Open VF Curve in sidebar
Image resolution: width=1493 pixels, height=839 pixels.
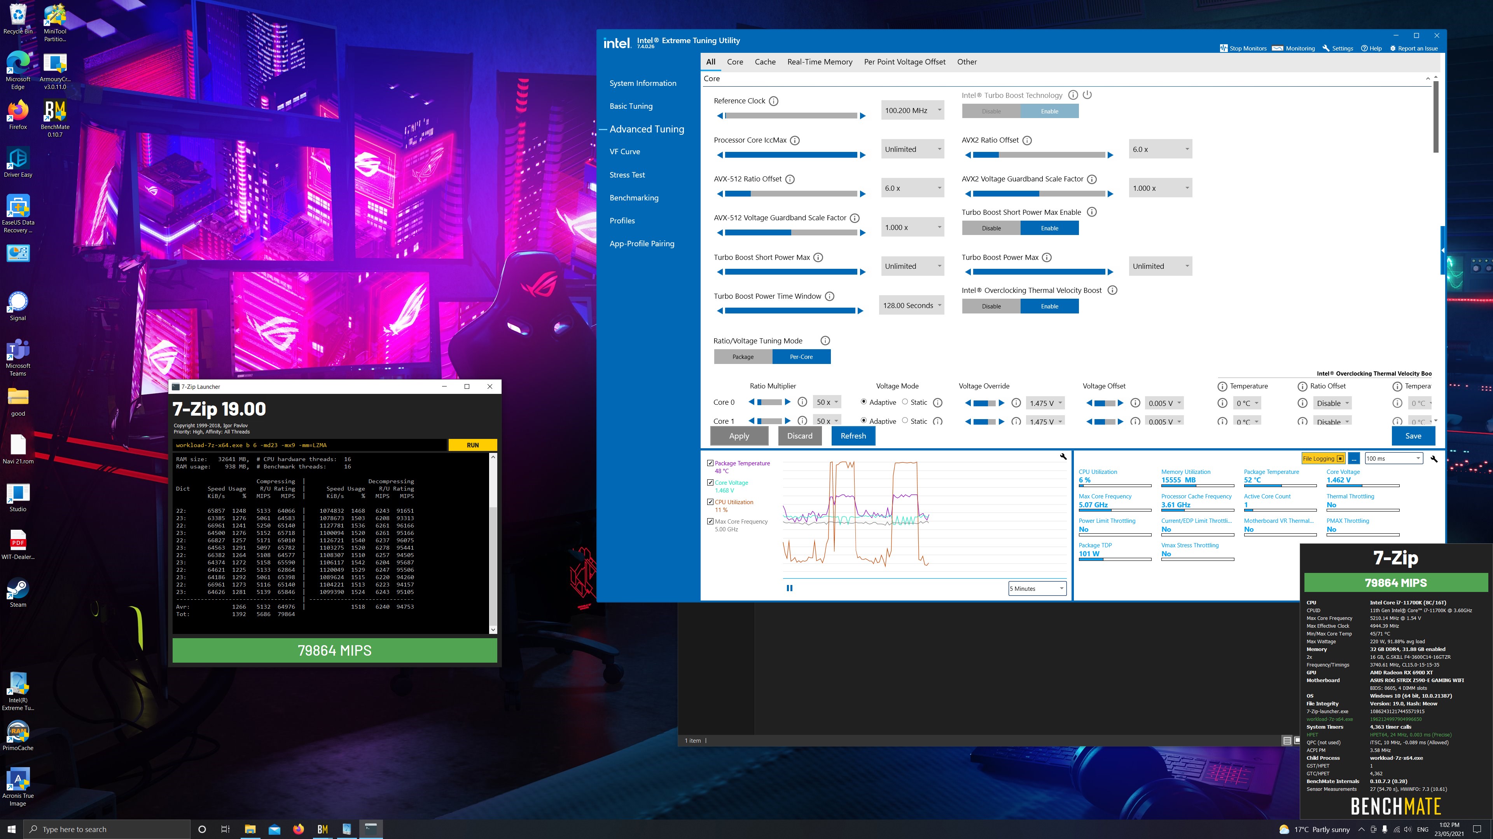625,152
